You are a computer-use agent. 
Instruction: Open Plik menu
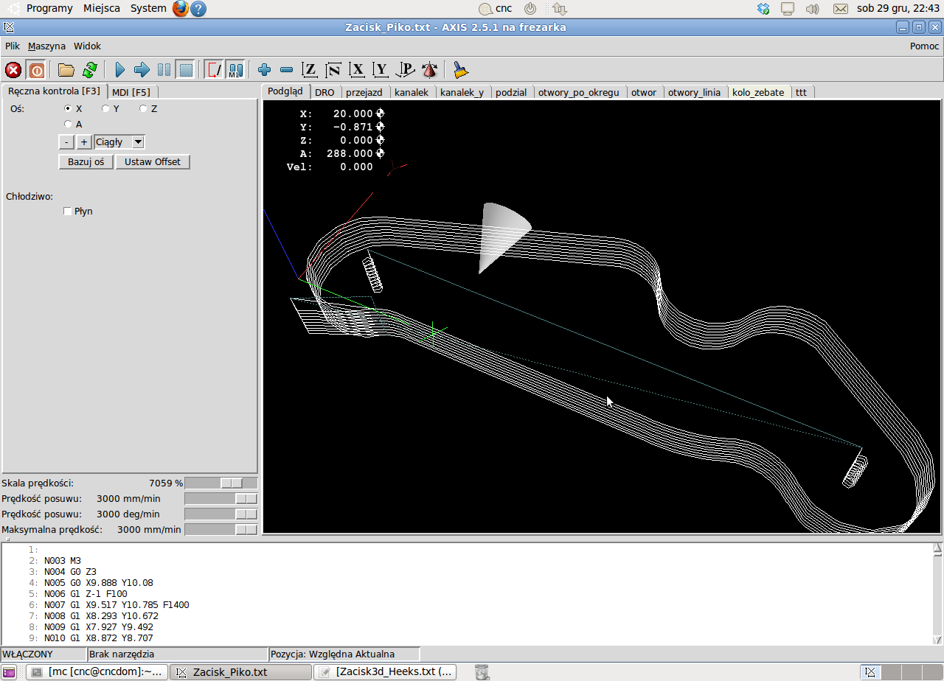point(13,46)
